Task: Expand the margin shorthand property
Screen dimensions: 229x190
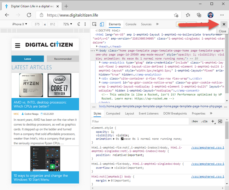Action: tap(109, 181)
